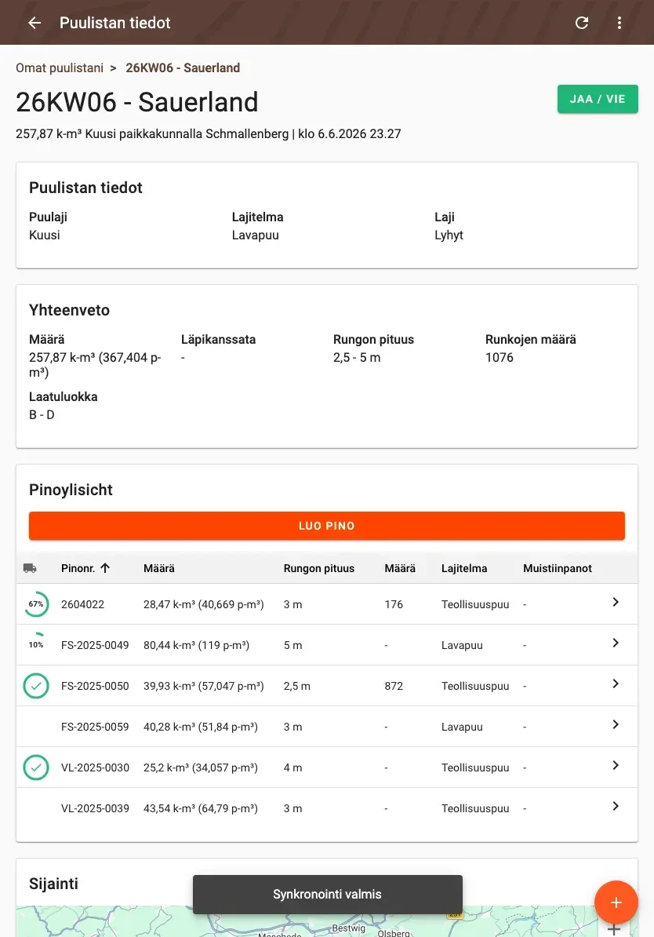Go back with the arrow icon
This screenshot has height=937, width=654.
tap(35, 23)
